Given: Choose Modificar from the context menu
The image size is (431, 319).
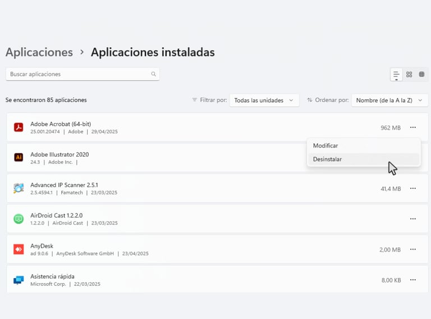Looking at the screenshot, I should (364, 146).
